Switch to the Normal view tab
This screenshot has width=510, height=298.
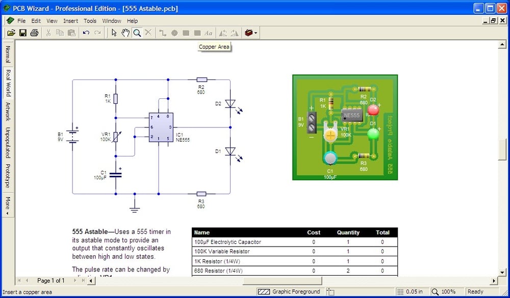pyautogui.click(x=8, y=54)
